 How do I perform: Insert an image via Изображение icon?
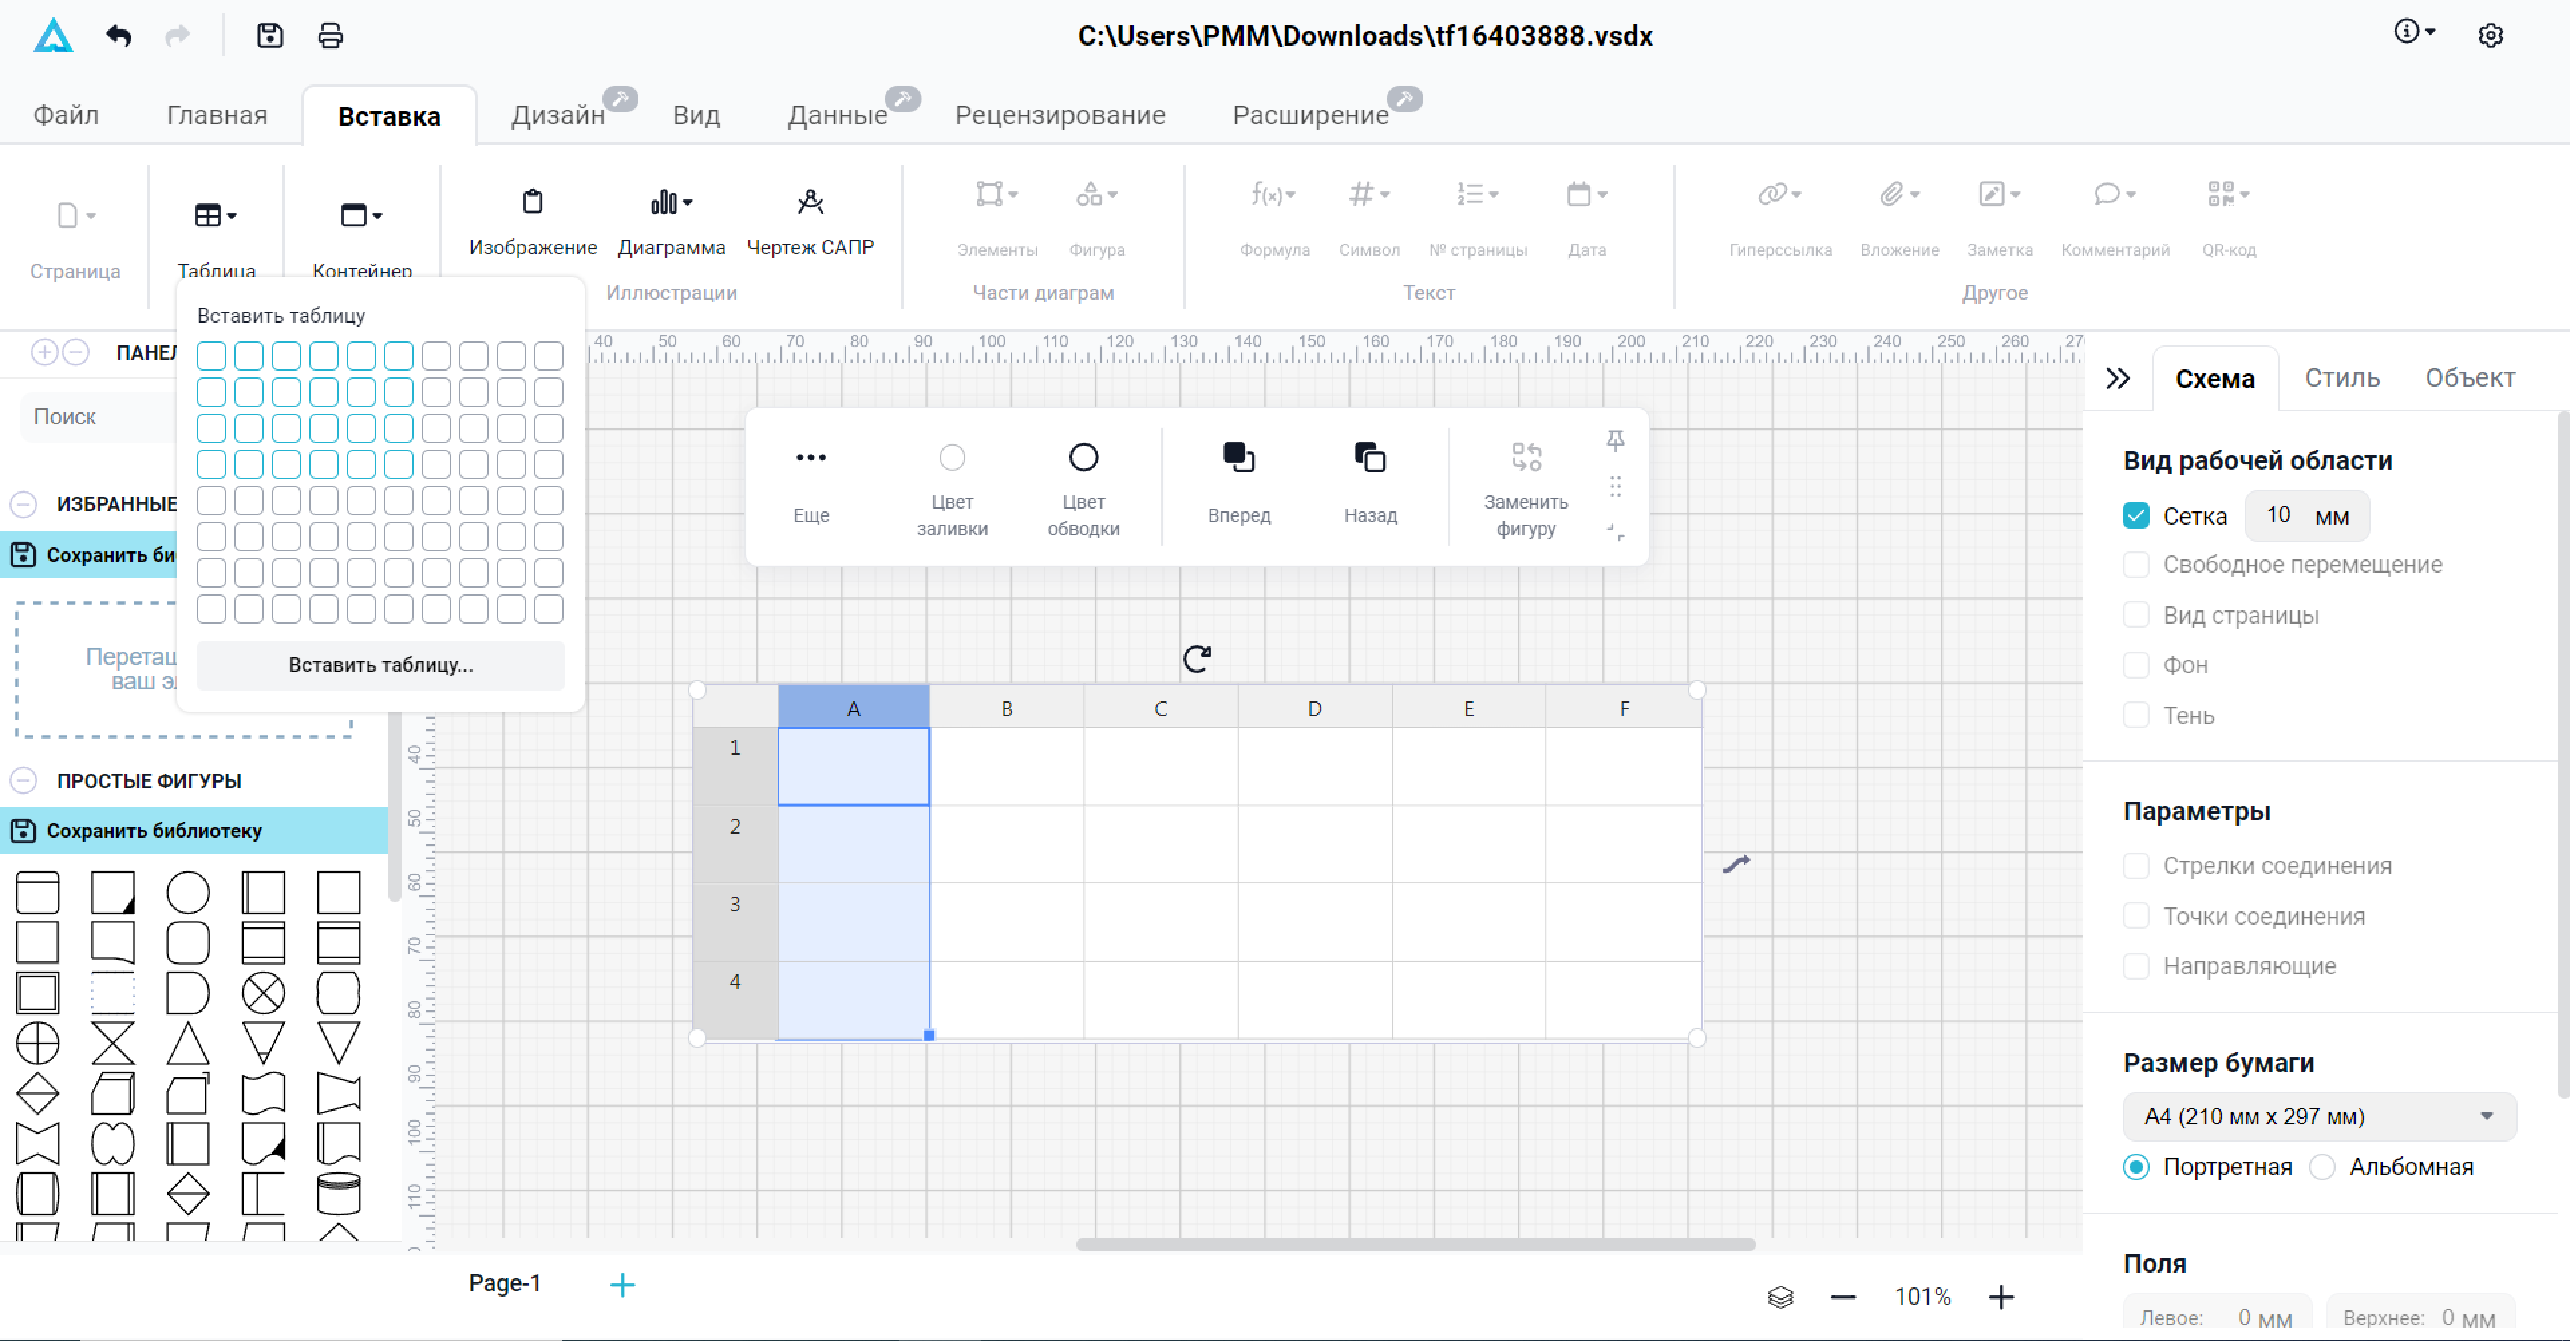[x=533, y=203]
